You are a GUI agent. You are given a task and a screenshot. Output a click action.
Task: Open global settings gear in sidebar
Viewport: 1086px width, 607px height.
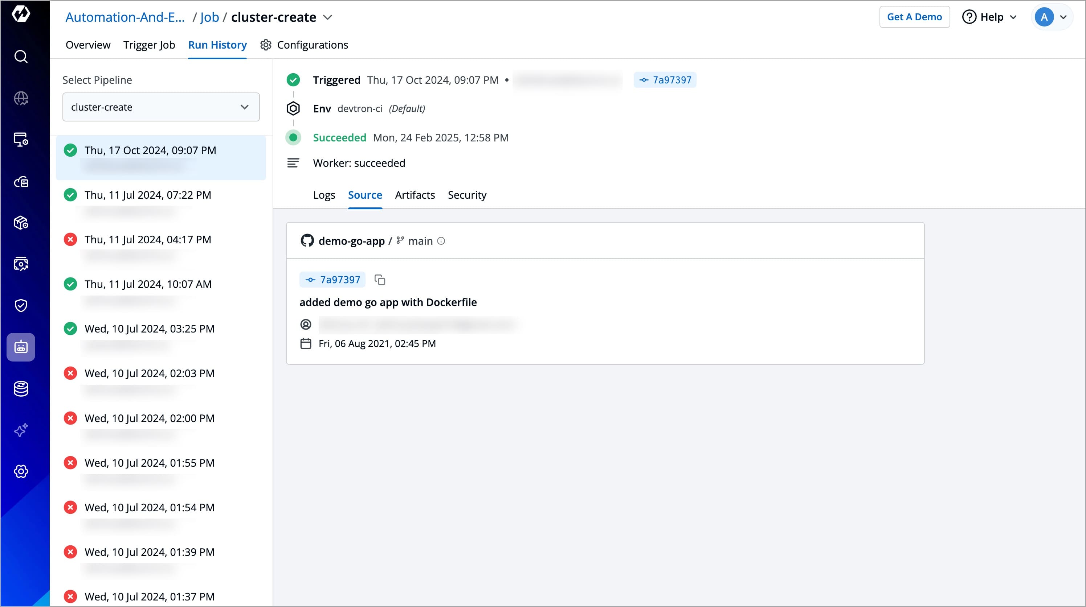(x=21, y=471)
